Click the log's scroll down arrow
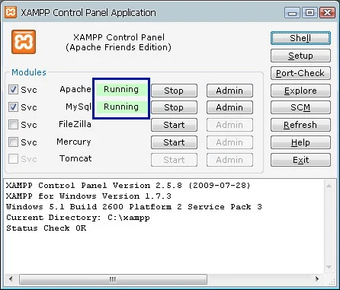 (329, 267)
